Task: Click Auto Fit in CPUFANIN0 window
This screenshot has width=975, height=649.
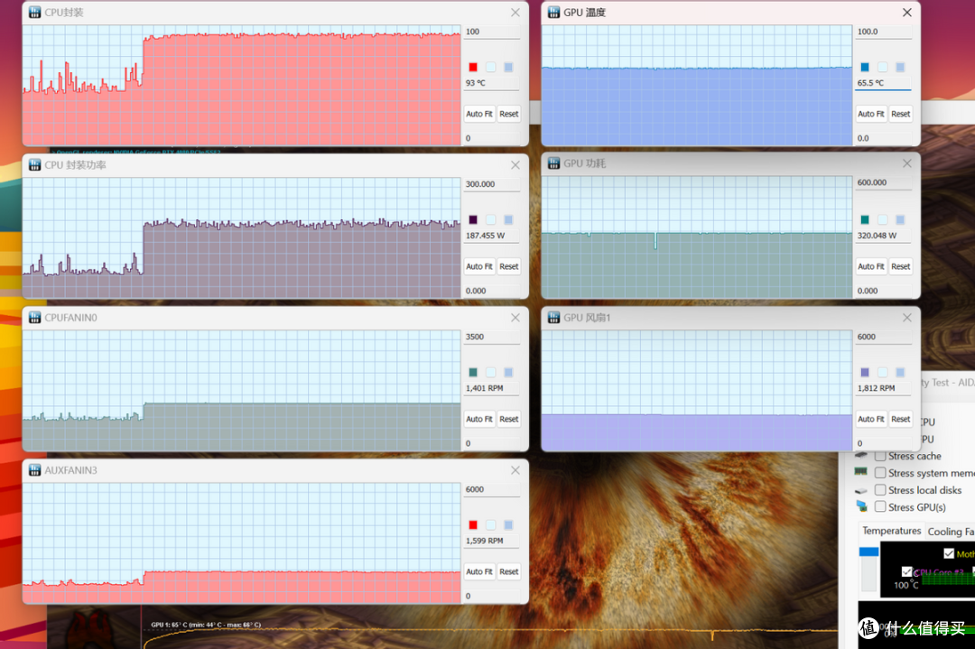Action: tap(478, 419)
